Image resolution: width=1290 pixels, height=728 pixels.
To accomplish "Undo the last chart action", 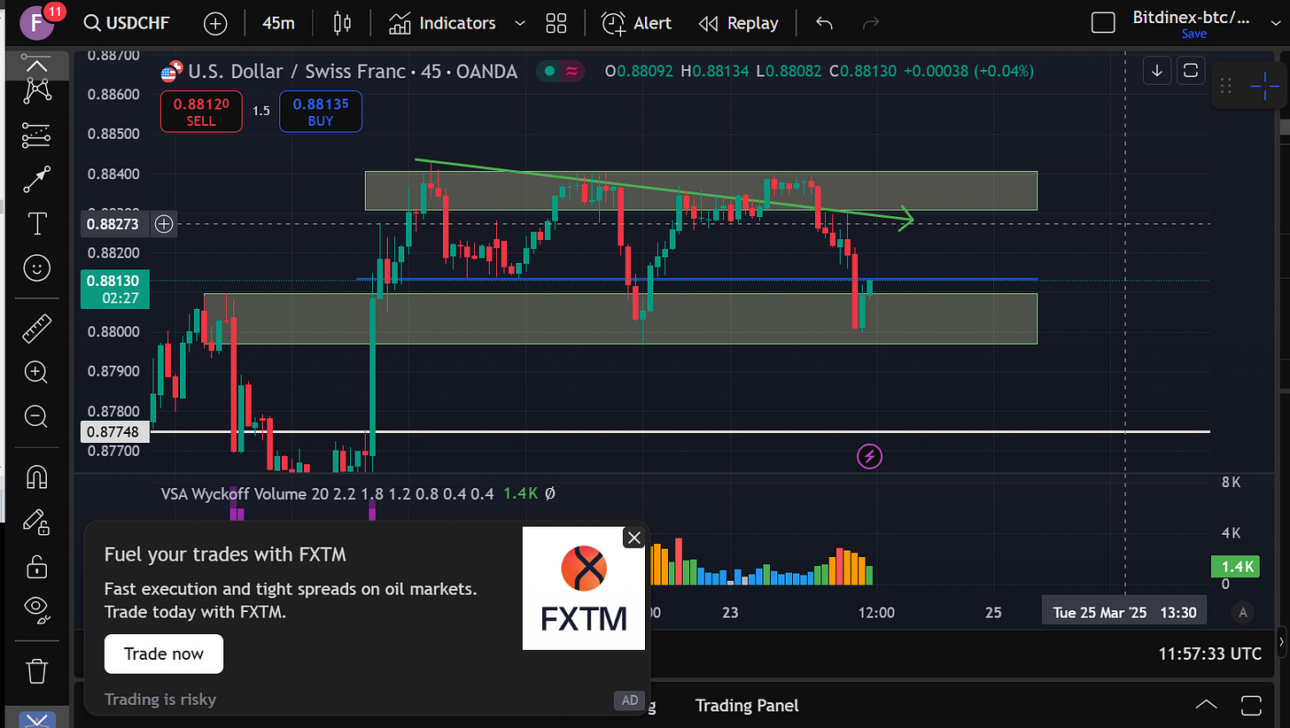I will [825, 23].
